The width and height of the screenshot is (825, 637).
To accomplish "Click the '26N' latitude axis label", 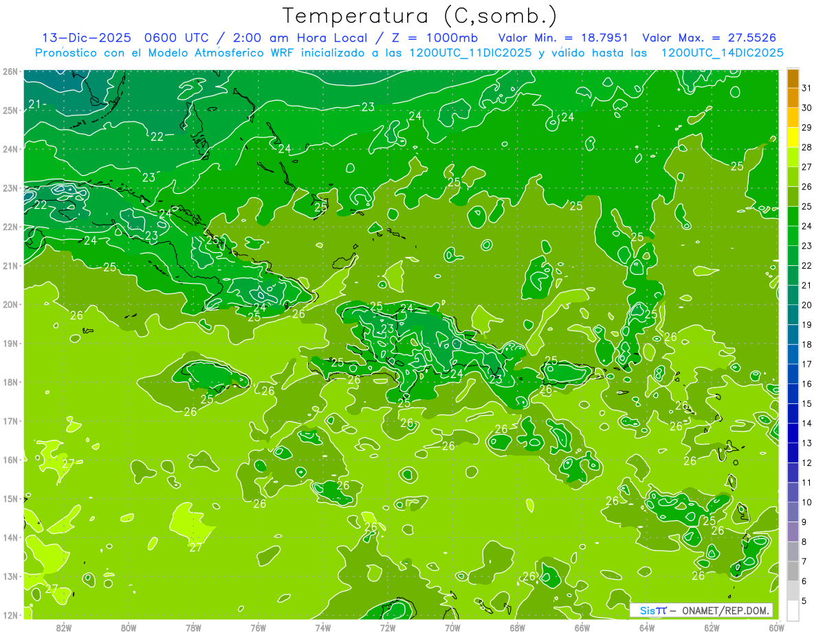I will click(x=10, y=71).
